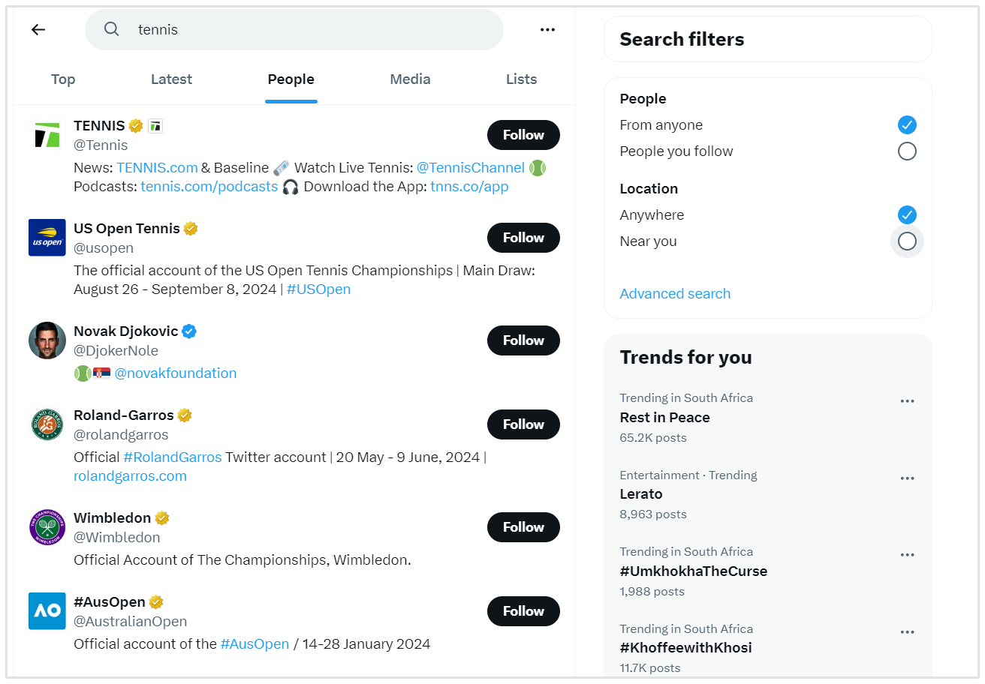Switch to the Media tab
Screen dimensions: 985x684
(x=410, y=79)
